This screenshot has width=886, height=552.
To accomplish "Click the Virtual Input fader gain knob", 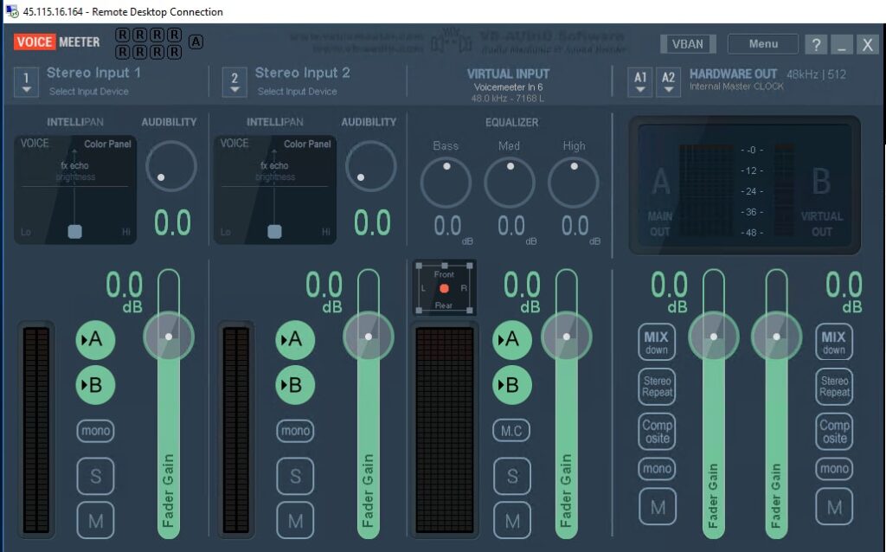I will (567, 336).
